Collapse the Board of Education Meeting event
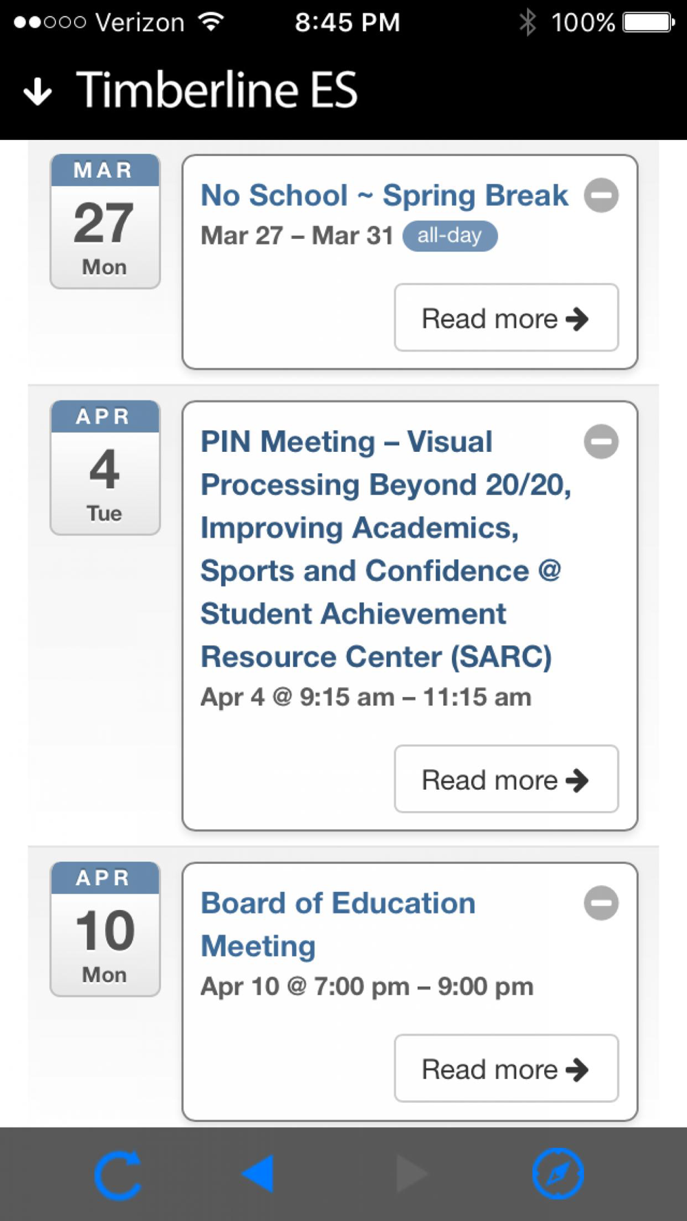 coord(601,902)
